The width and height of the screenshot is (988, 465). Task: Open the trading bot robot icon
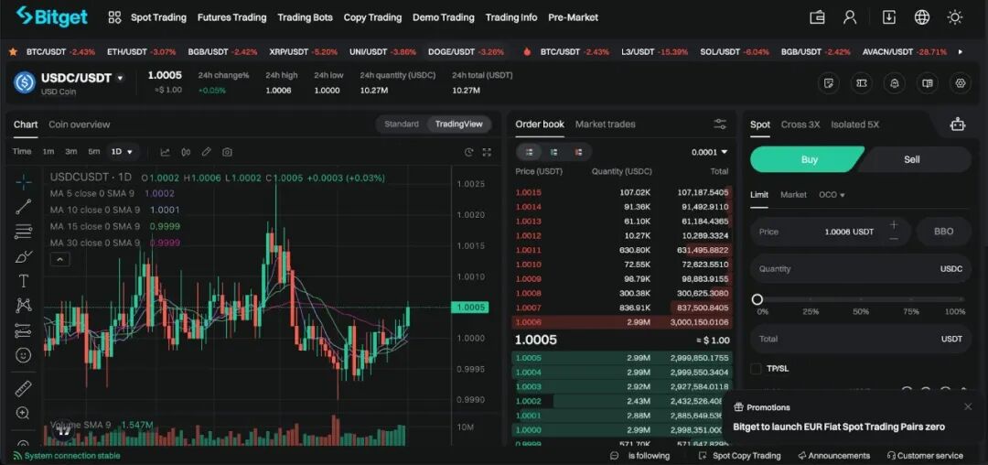(x=958, y=124)
